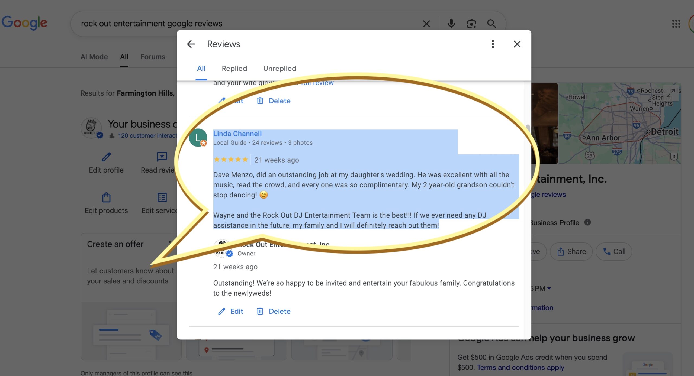The image size is (694, 376).
Task: Click the Share button
Action: click(x=571, y=252)
